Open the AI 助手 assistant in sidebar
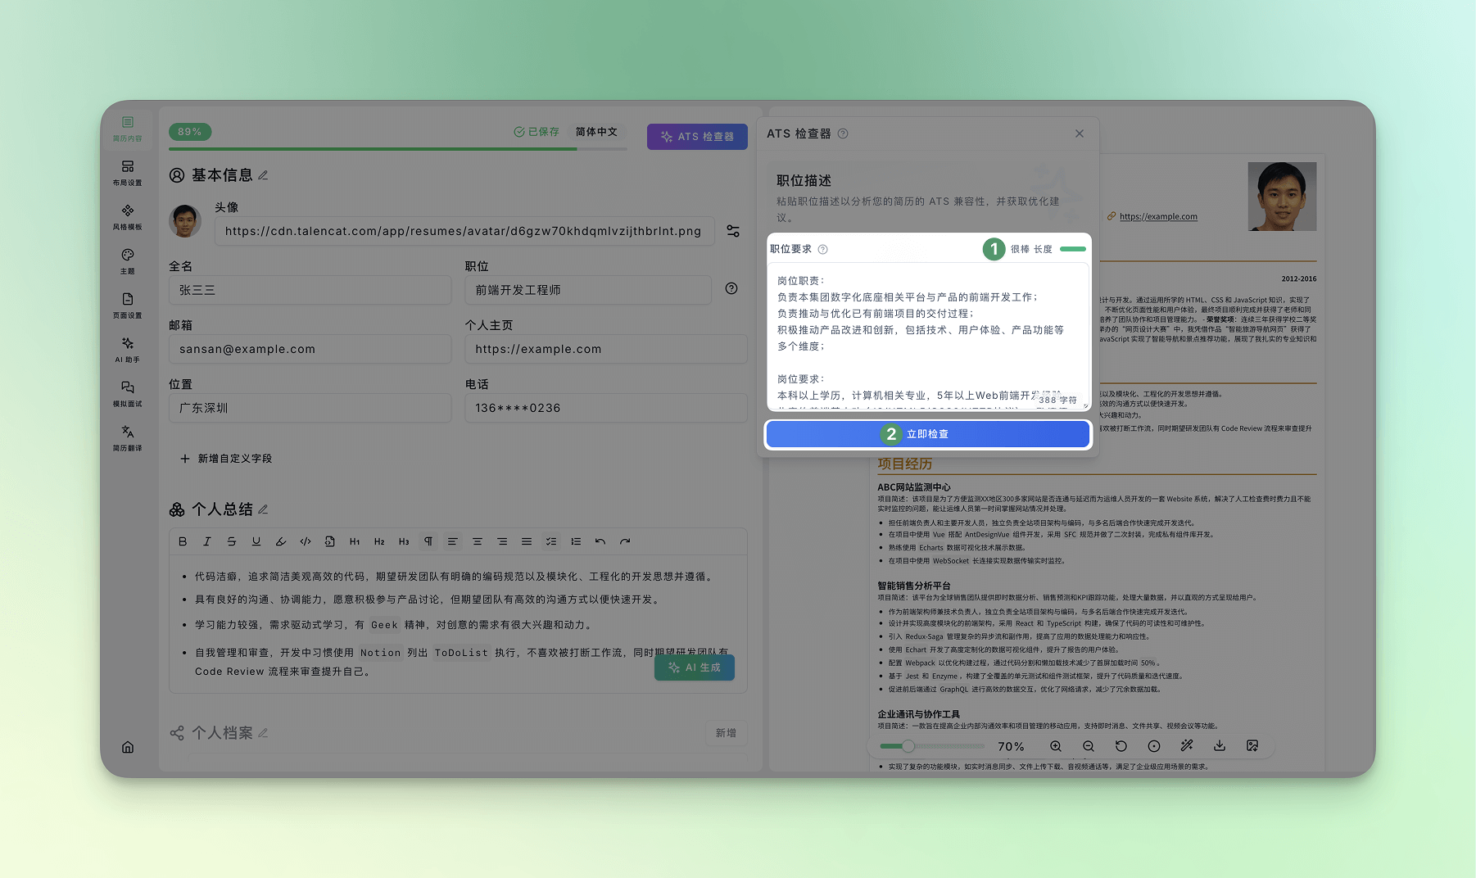 (x=127, y=349)
